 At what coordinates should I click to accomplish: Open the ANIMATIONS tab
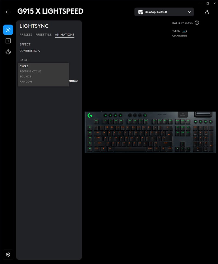65,35
